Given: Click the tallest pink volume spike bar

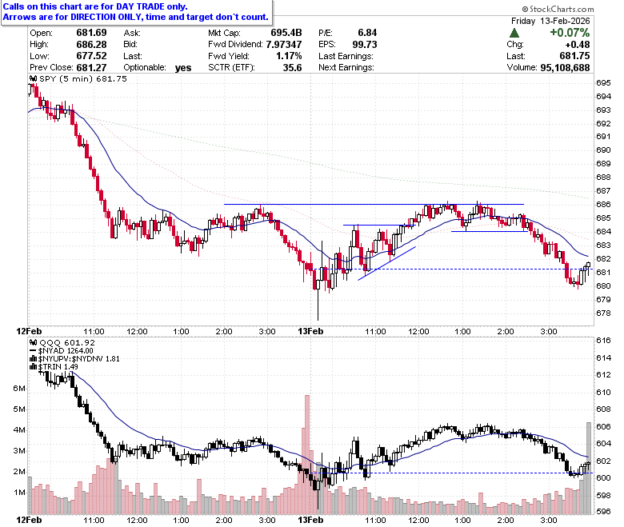Looking at the screenshot, I should click(307, 454).
